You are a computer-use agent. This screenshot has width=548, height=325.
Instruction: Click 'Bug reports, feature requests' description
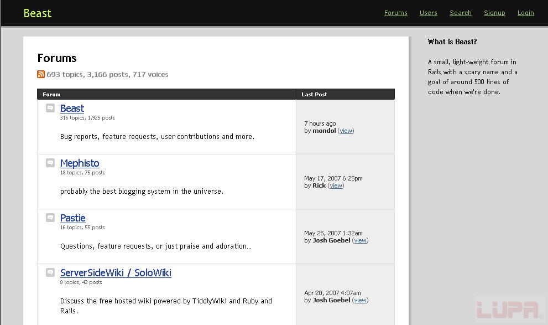coord(157,137)
